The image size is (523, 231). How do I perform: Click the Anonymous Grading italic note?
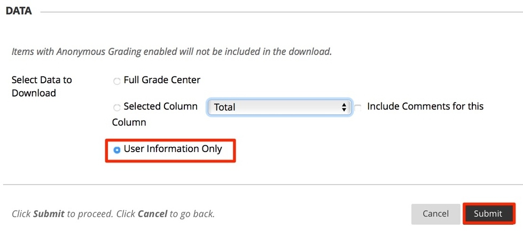coord(171,52)
